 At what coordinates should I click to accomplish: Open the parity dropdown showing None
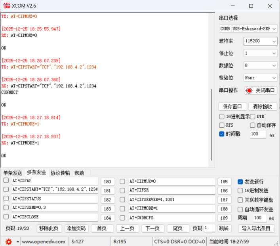point(260,78)
